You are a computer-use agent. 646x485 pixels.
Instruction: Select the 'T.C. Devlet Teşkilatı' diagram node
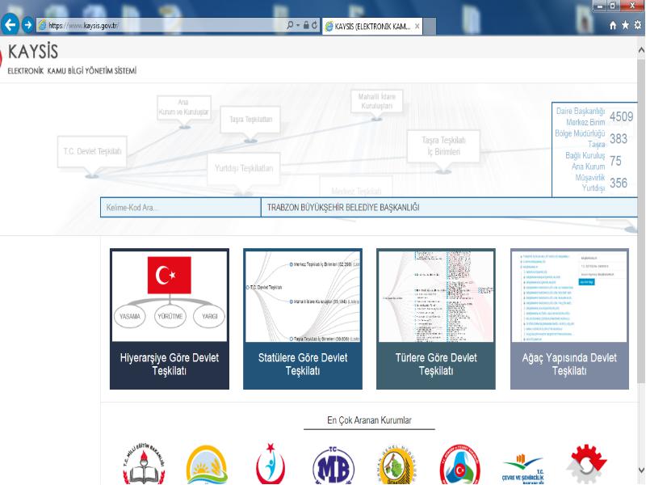pyautogui.click(x=92, y=151)
